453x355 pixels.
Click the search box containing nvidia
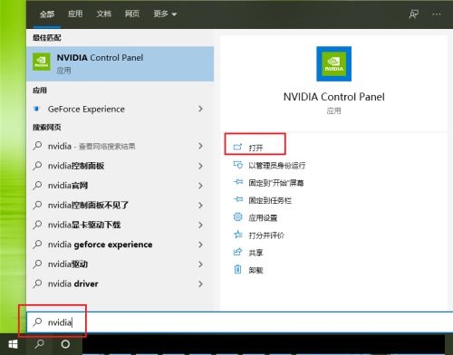click(240, 322)
